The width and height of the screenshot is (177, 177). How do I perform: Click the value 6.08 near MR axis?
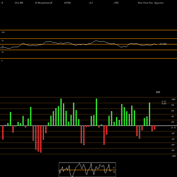pos(164,104)
